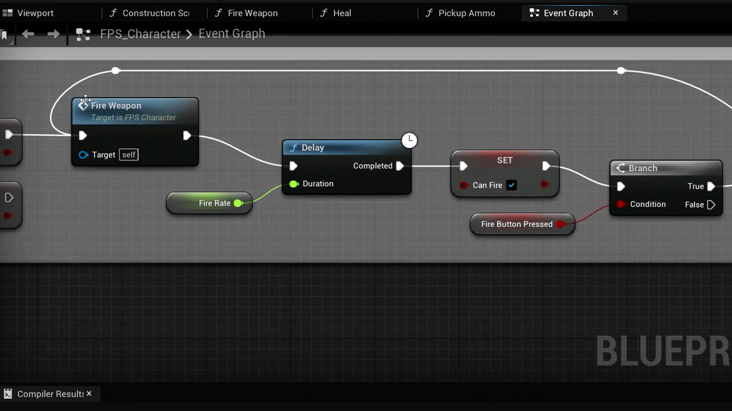The width and height of the screenshot is (732, 411).
Task: Click the SET node red output pin
Action: [x=545, y=185]
